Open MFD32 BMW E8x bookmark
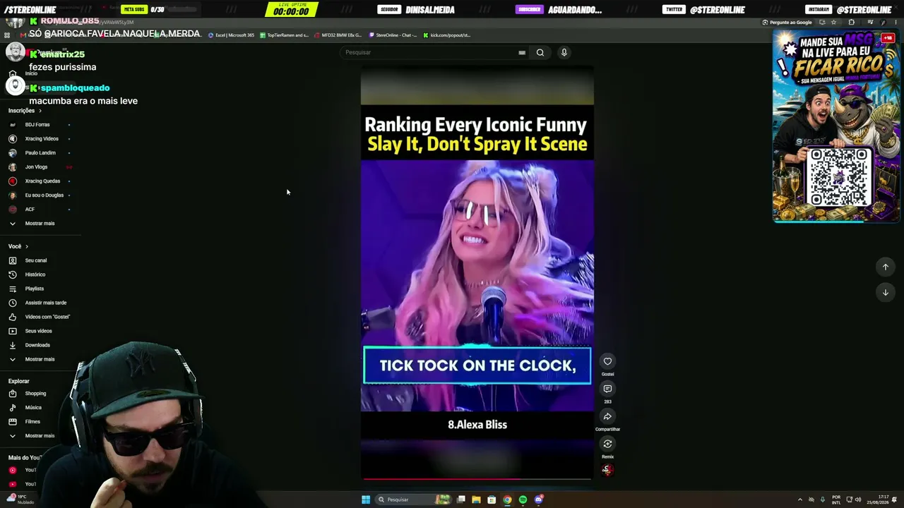The height and width of the screenshot is (508, 904). (338, 35)
